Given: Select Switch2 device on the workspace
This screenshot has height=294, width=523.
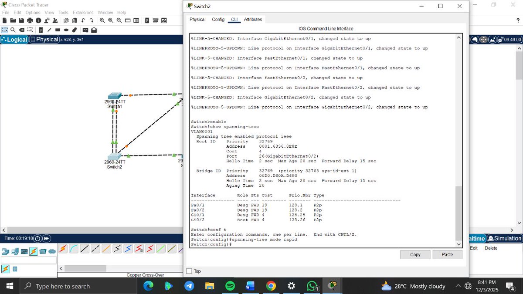Looking at the screenshot, I should tap(114, 156).
